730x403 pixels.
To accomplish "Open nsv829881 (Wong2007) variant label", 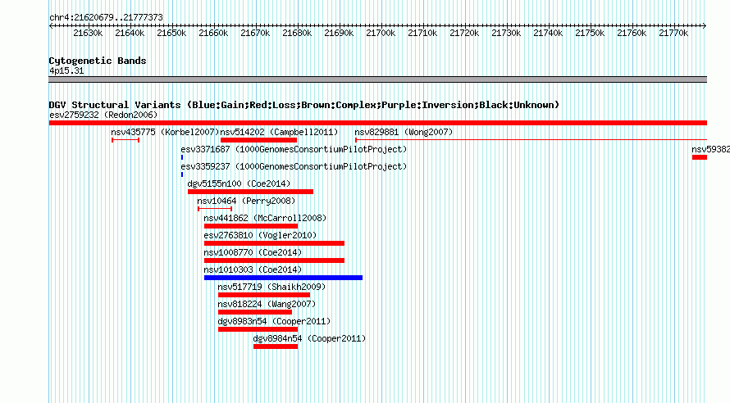I will [x=404, y=132].
